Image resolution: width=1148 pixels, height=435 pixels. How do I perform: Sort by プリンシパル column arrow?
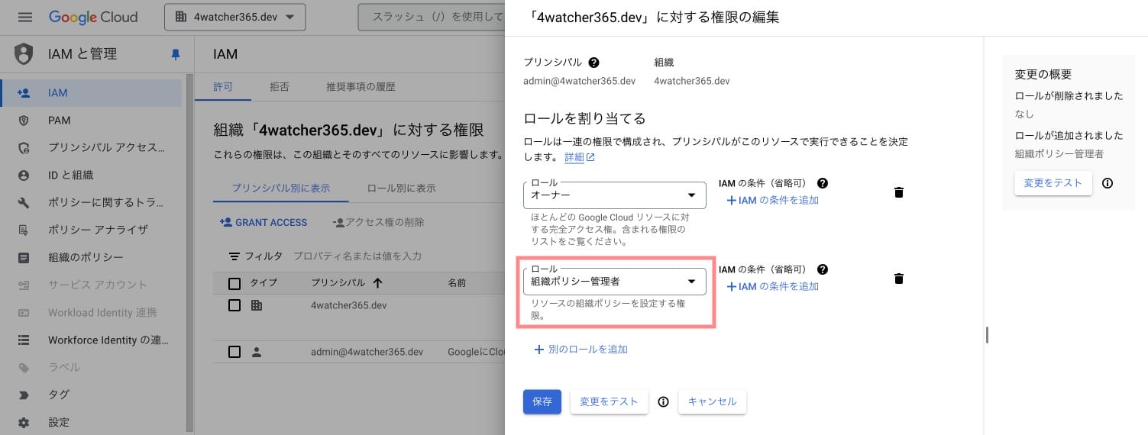(x=377, y=283)
